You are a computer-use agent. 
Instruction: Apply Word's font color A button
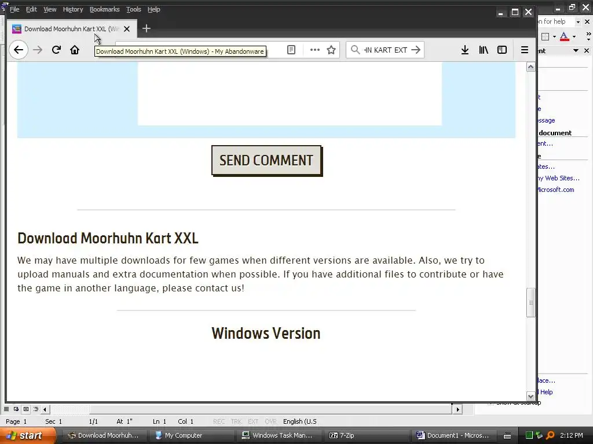pos(564,36)
